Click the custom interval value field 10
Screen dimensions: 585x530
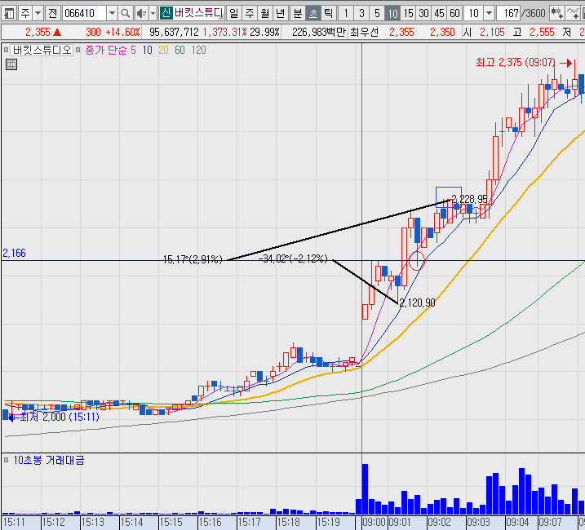[473, 14]
